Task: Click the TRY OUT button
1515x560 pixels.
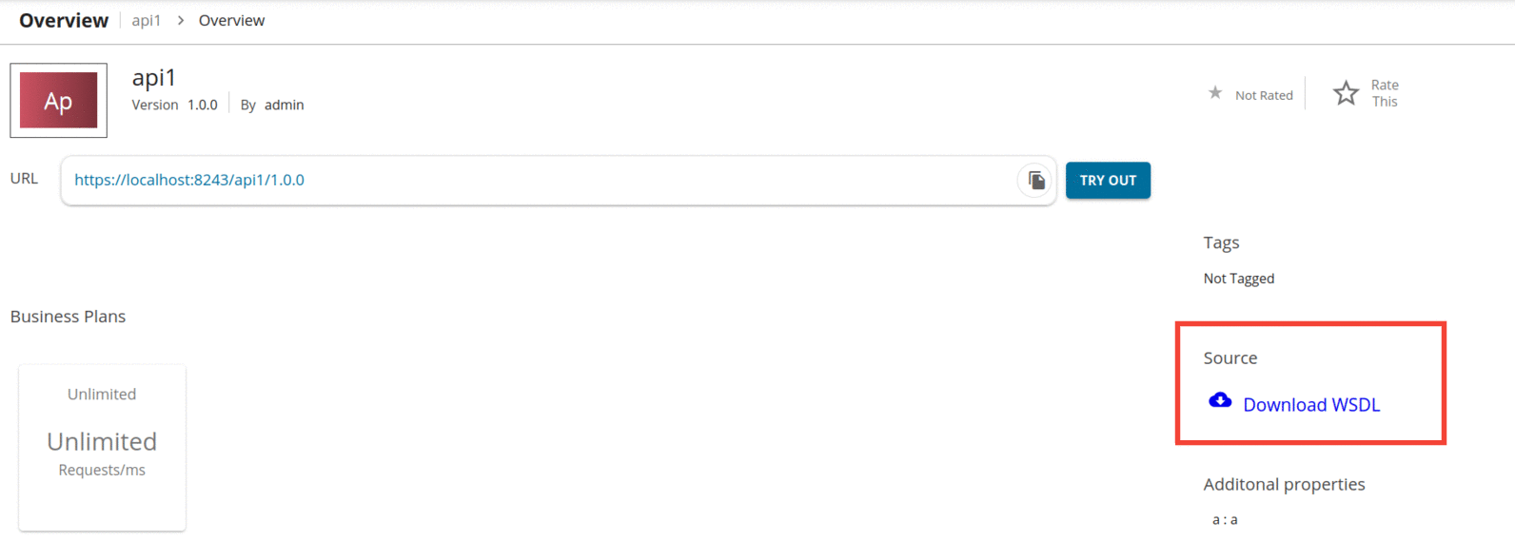Action: (1108, 180)
